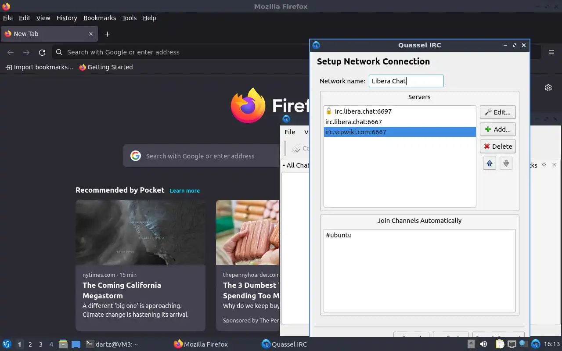Open the Firefox Edit menu
The image size is (562, 351).
tap(25, 18)
